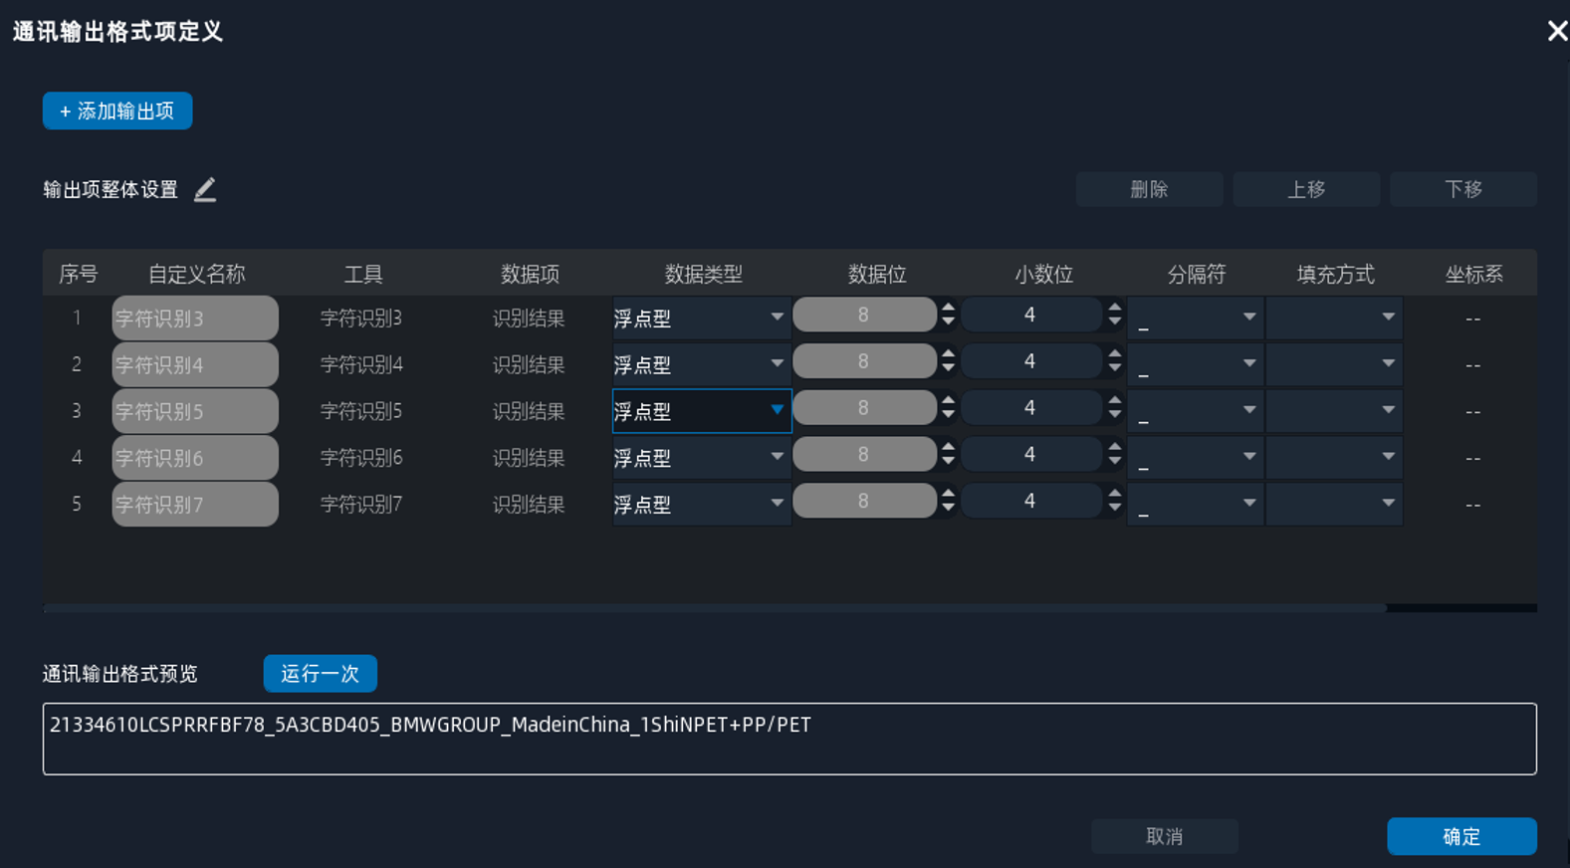Click 上移 to move item up

click(1306, 189)
